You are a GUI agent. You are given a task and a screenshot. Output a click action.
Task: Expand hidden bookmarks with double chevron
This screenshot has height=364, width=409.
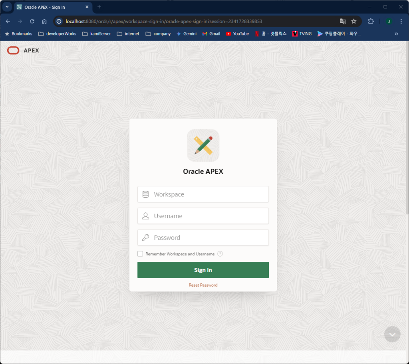(x=396, y=34)
